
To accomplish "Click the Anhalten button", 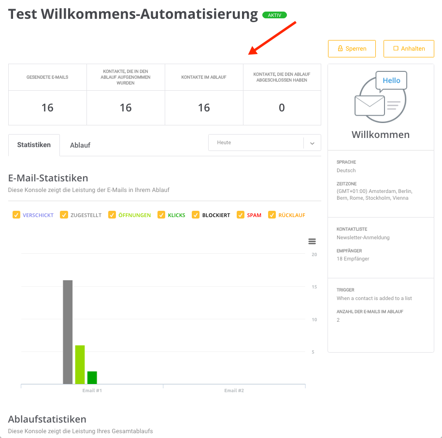I will (409, 49).
